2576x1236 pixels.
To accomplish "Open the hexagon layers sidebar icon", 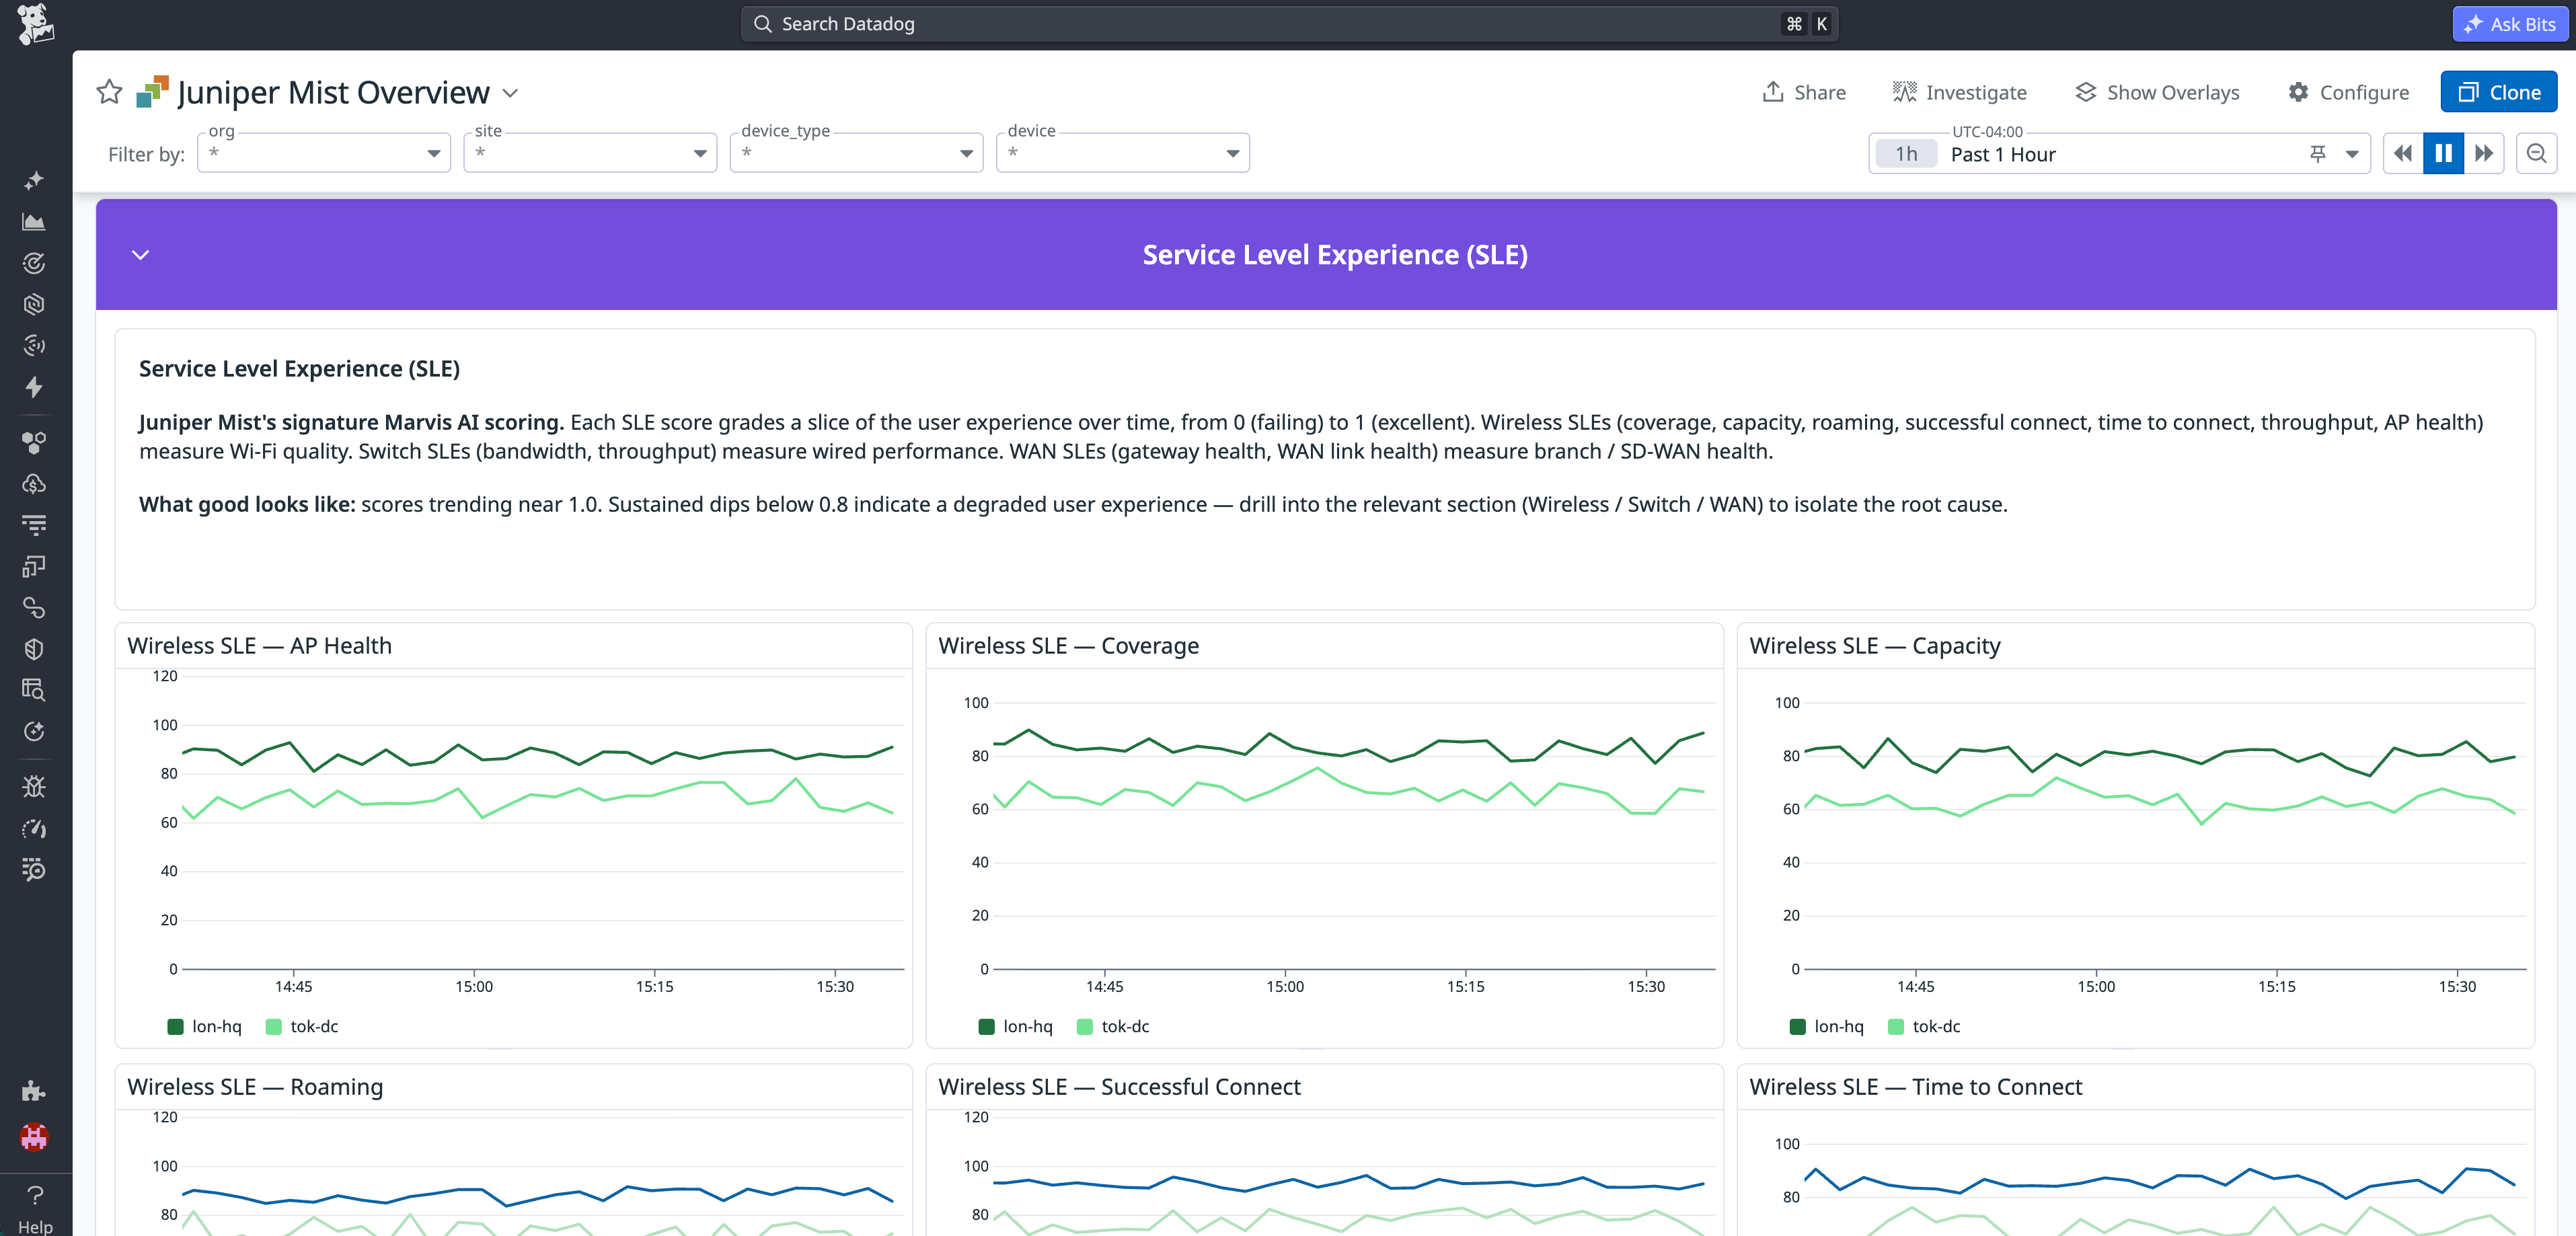I will (34, 304).
